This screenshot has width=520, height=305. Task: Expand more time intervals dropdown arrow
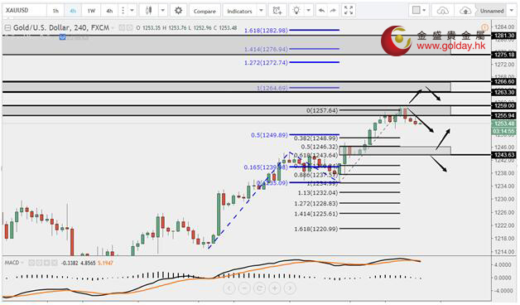[132, 11]
